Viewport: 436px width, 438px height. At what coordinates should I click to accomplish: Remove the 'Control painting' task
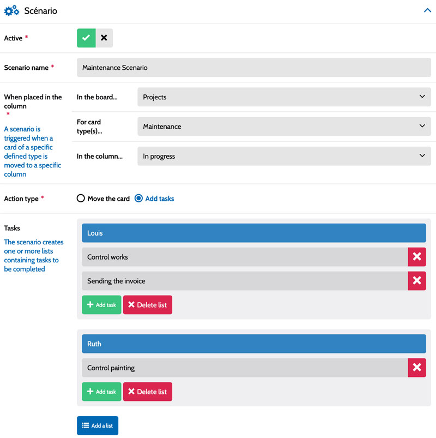416,368
